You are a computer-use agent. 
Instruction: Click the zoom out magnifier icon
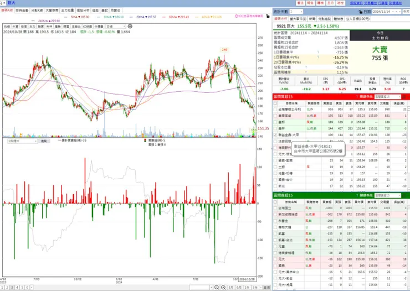point(217,287)
